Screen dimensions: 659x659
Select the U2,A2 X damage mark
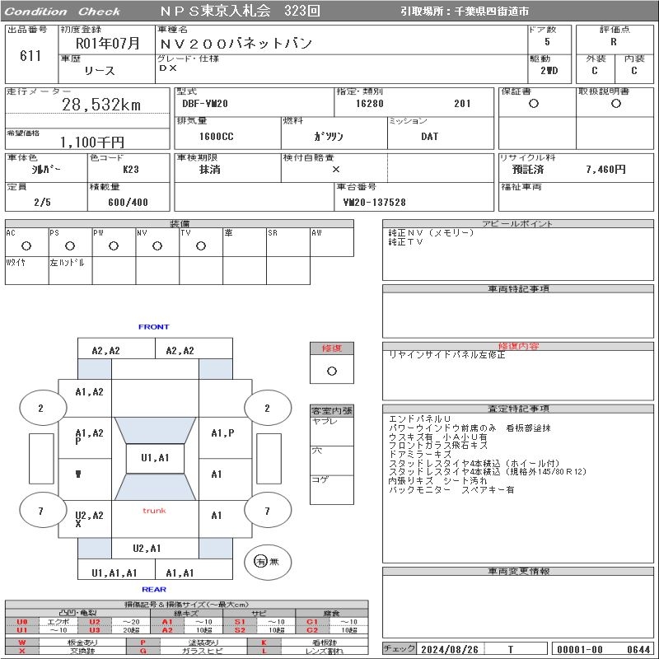coord(89,519)
